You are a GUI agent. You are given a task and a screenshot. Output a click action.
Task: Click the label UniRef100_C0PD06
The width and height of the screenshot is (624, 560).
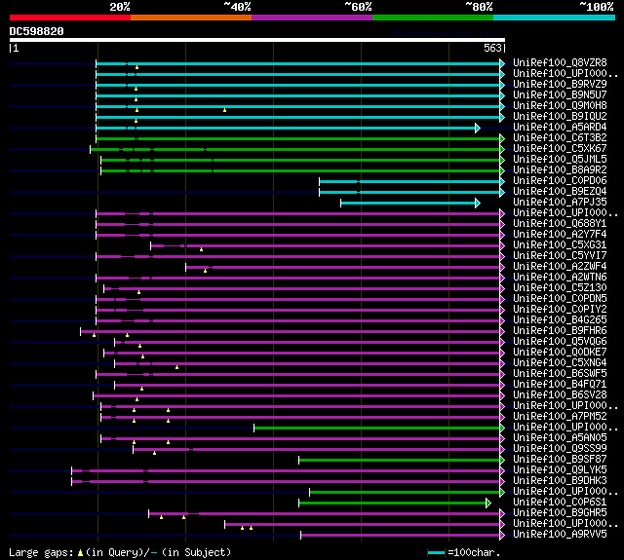(560, 181)
